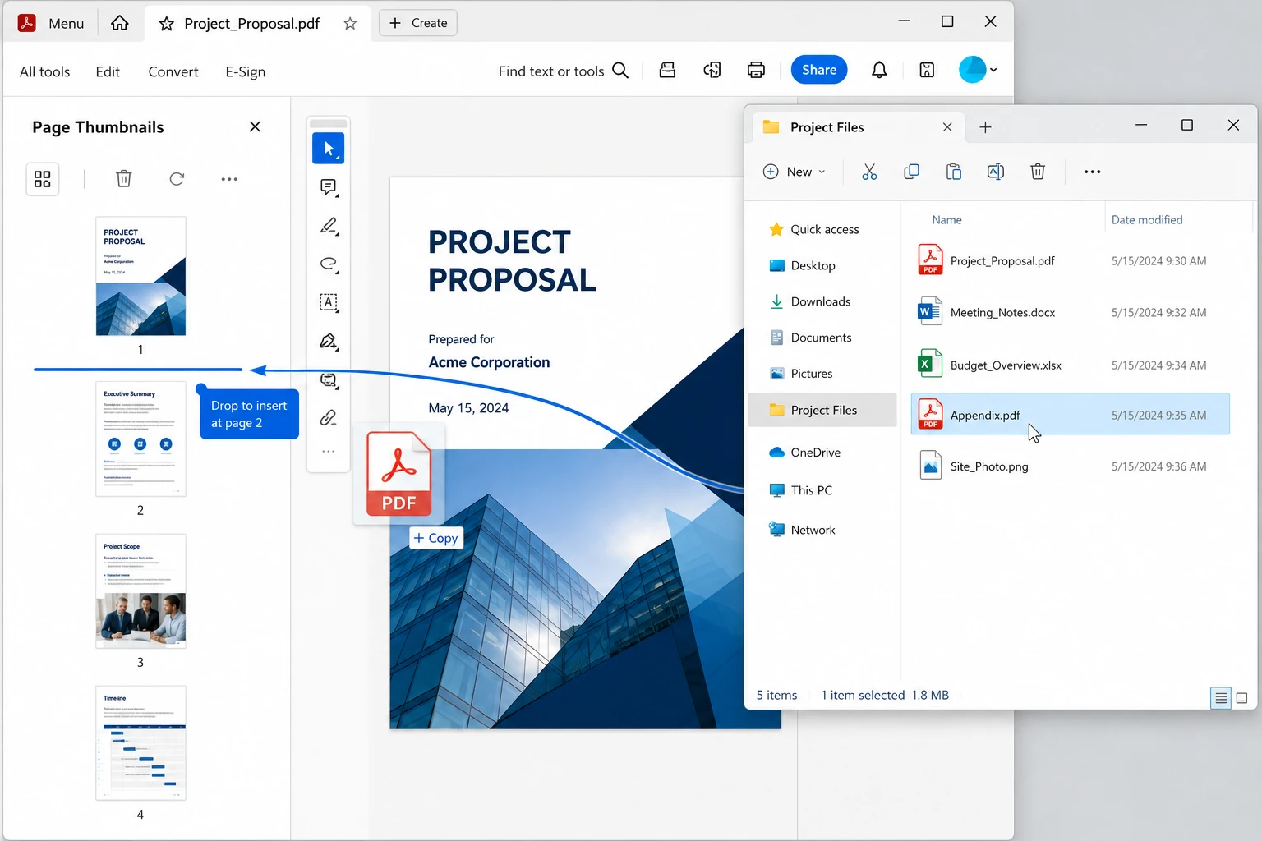Click Find text or tools field
1262x841 pixels.
point(564,71)
